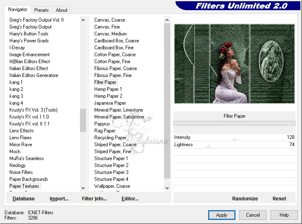The image size is (302, 224).
Task: Select Harry's Power Grads category
Action: 29,41
